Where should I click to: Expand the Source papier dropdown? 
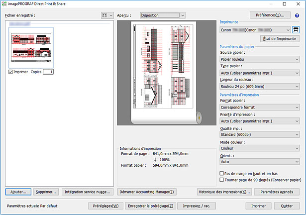[x=260, y=59]
